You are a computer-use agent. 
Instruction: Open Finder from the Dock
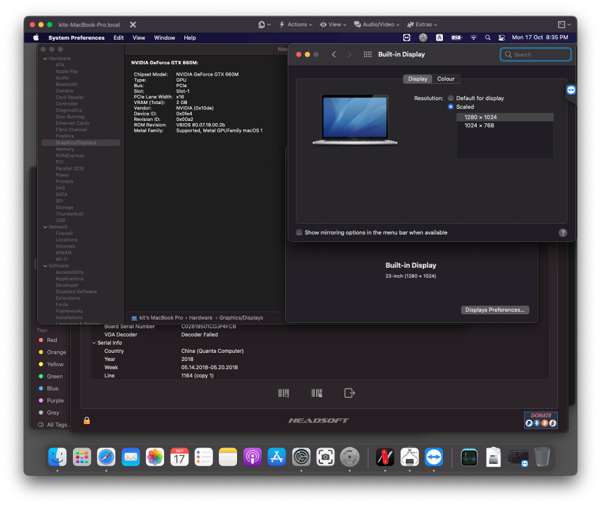click(x=57, y=457)
